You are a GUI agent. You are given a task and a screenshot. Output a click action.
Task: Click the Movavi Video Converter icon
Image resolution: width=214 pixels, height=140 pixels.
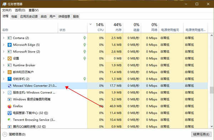point(9,86)
